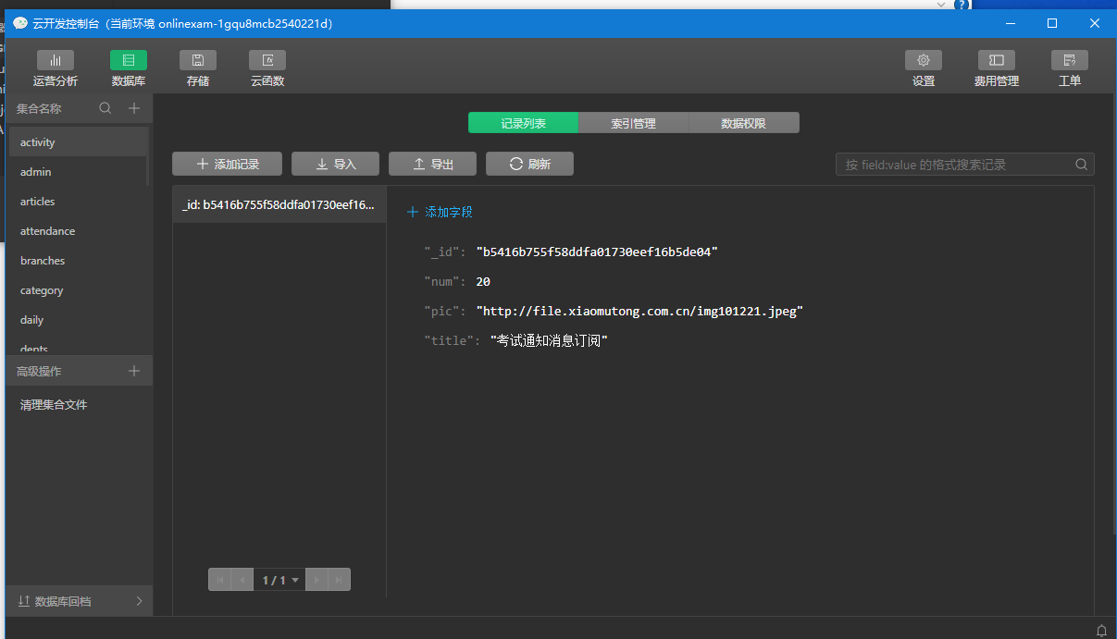Select the articles collection

point(77,202)
